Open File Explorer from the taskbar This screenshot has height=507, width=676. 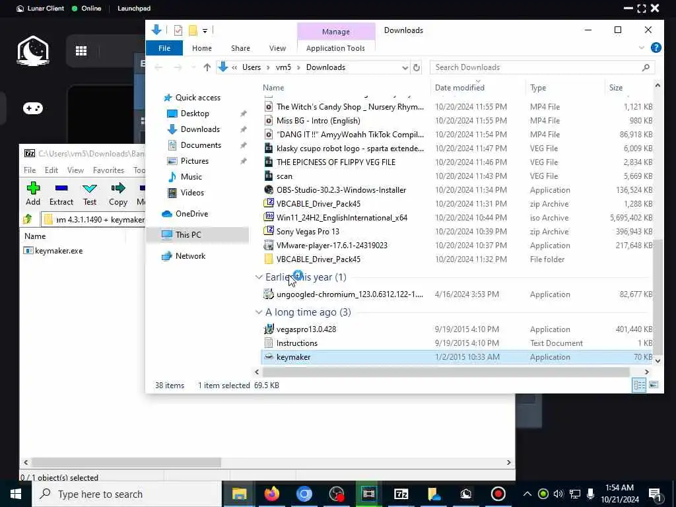(239, 494)
